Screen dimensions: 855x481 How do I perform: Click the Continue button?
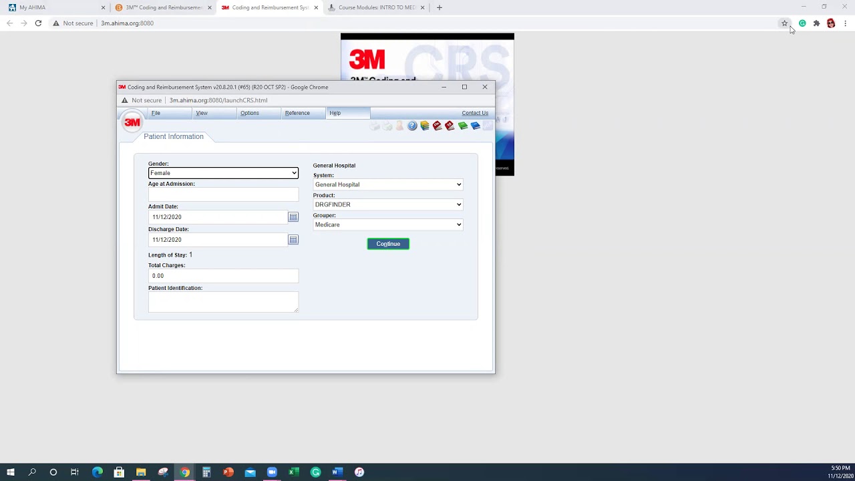(x=388, y=244)
